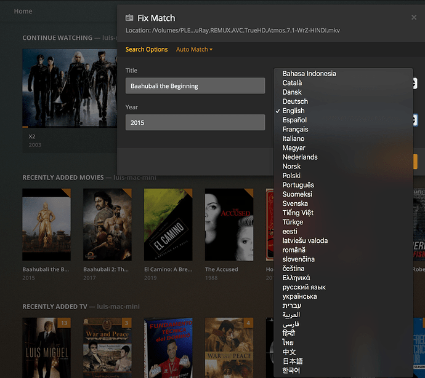Open The Accused poster thumbnail
The height and width of the screenshot is (378, 425).
[229, 225]
